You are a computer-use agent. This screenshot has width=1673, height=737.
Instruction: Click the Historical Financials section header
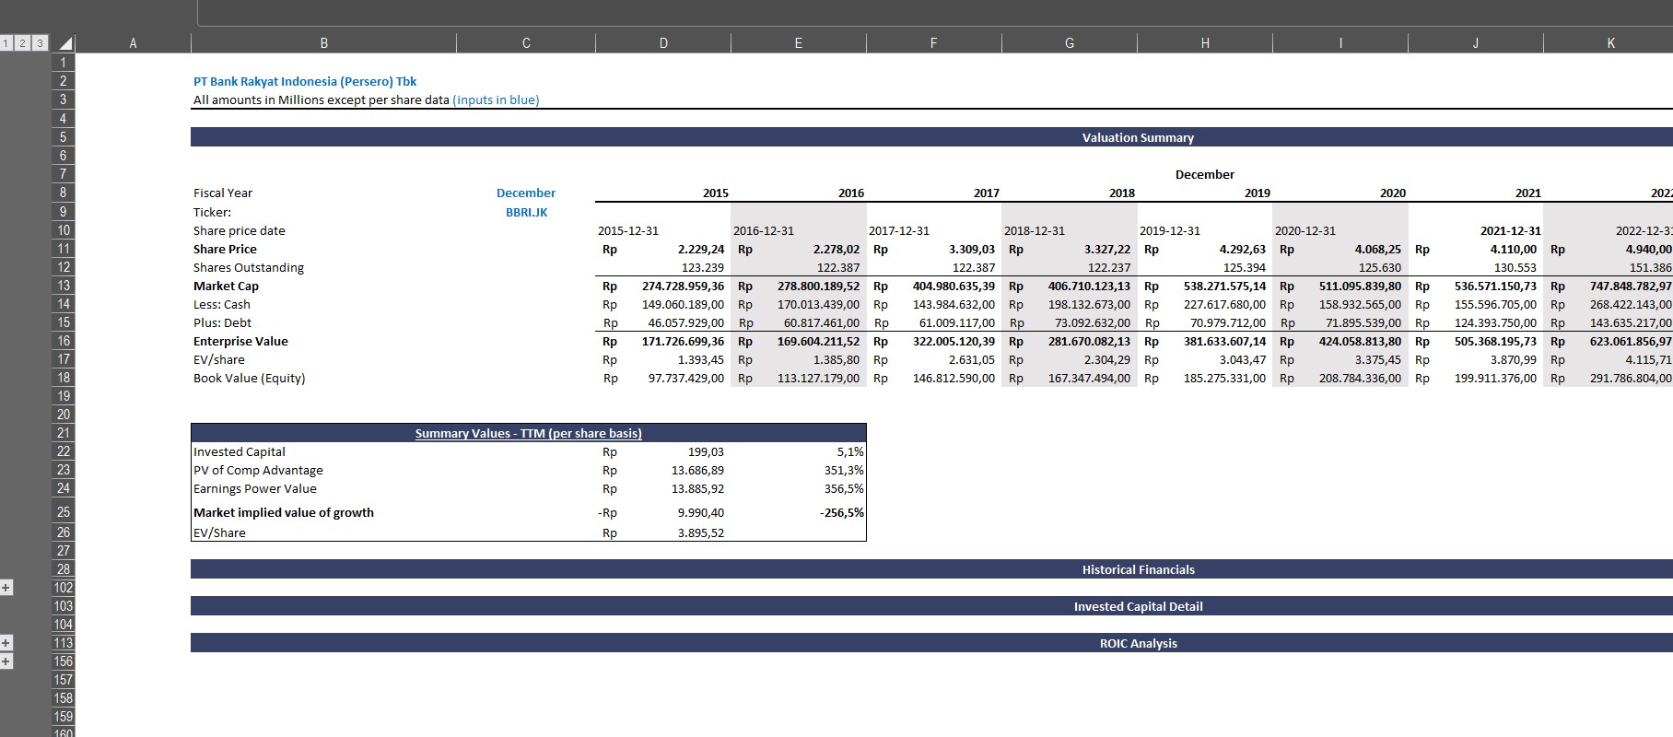(1138, 569)
